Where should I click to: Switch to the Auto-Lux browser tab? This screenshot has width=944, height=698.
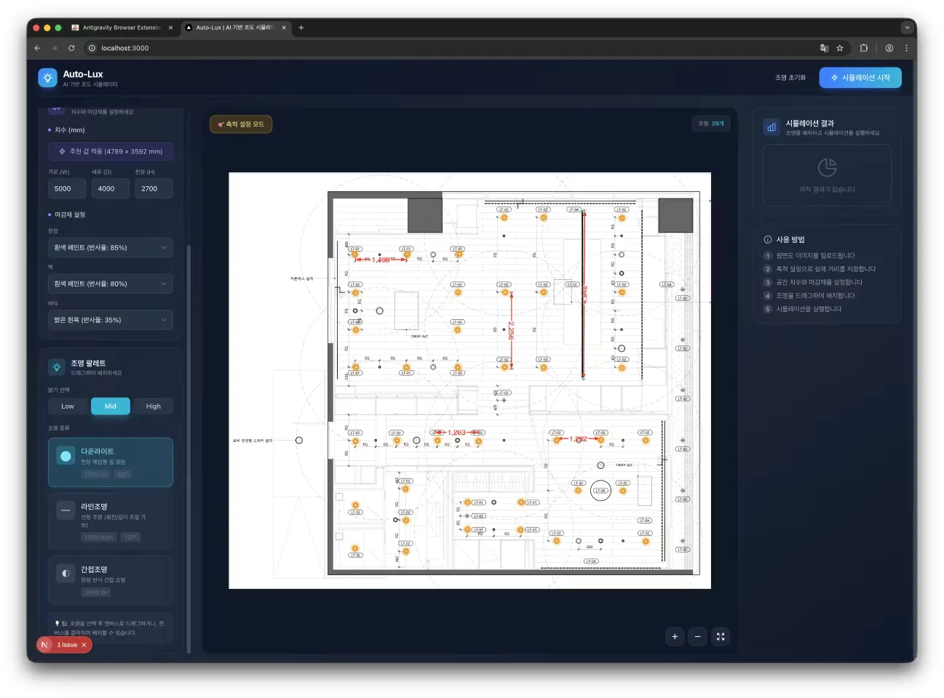click(x=235, y=28)
